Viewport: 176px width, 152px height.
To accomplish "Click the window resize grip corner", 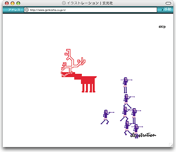I will pos(171,145).
